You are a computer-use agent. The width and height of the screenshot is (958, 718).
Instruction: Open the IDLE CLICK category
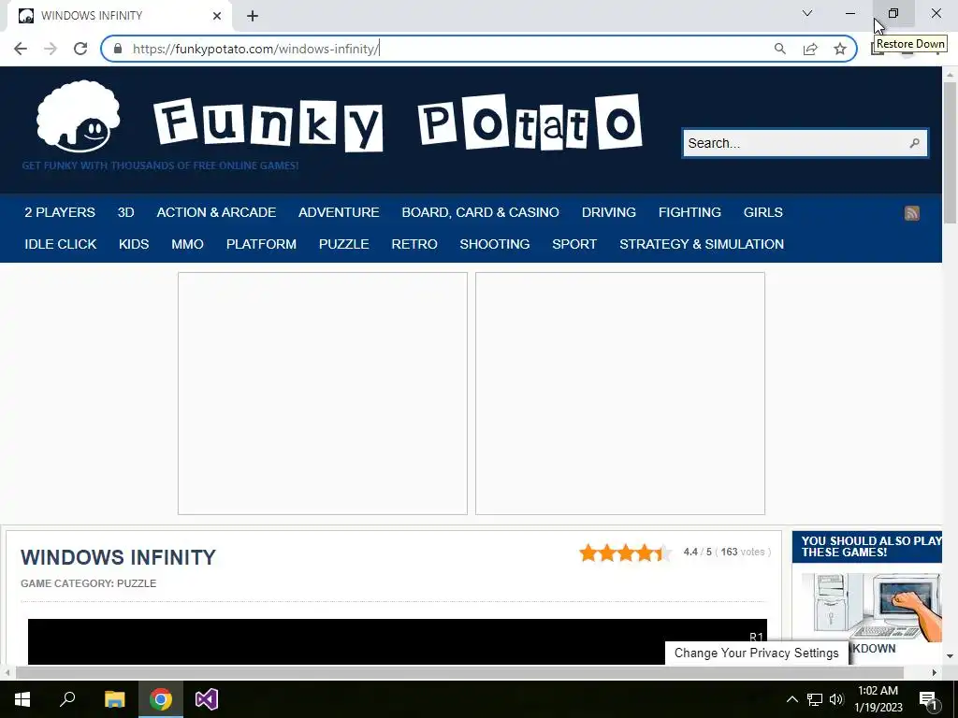click(61, 244)
